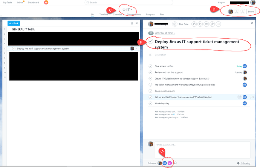Filter task list by assignee icon
Screen dimensions: 260x168
132,23
